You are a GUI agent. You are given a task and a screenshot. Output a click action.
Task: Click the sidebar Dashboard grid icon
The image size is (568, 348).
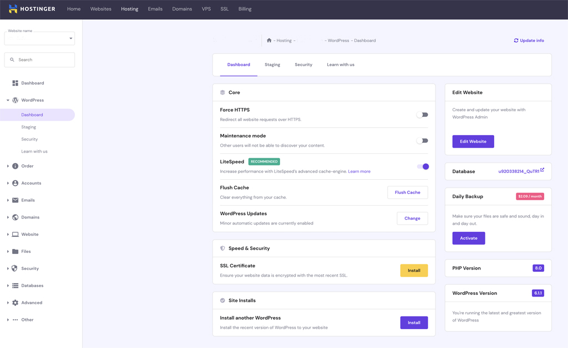pos(15,83)
